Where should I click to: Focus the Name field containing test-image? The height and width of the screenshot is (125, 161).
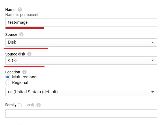coord(81,22)
